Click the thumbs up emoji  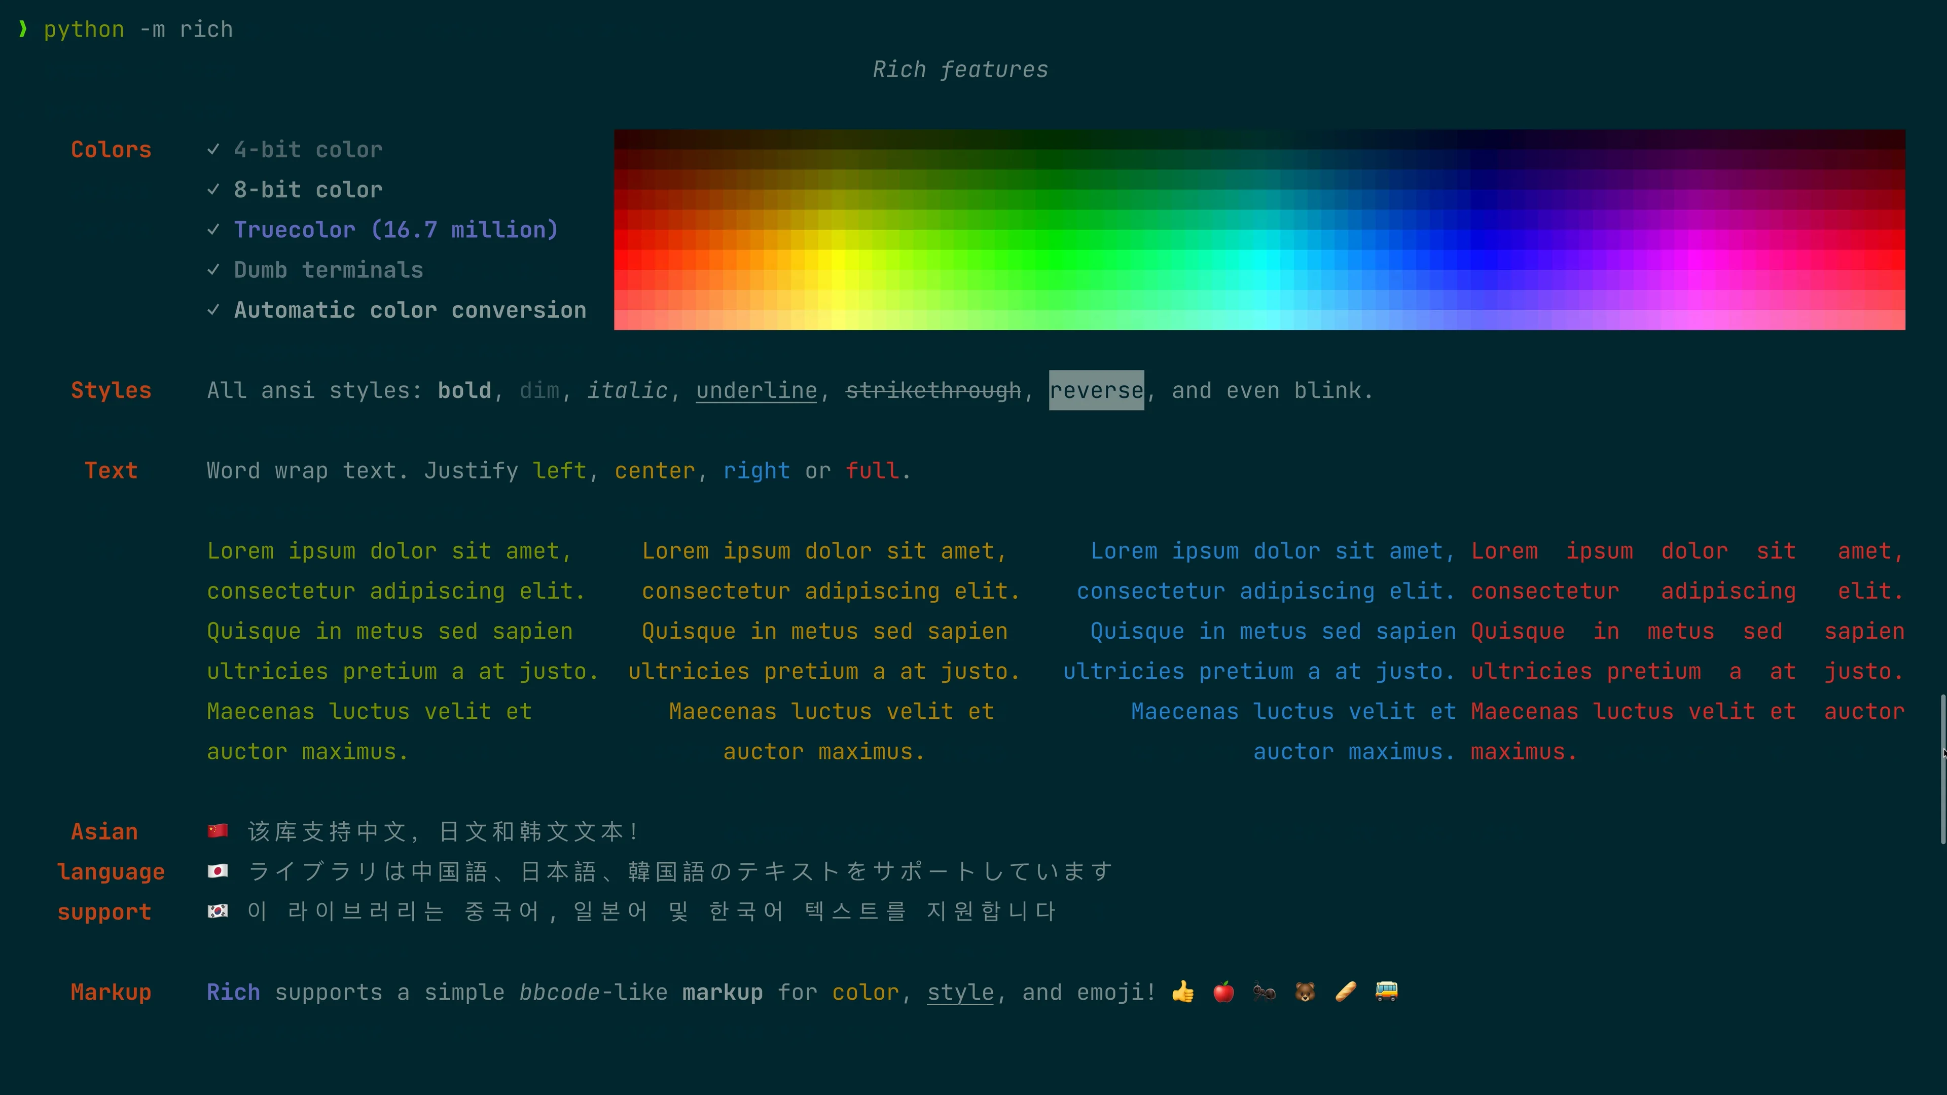point(1183,992)
